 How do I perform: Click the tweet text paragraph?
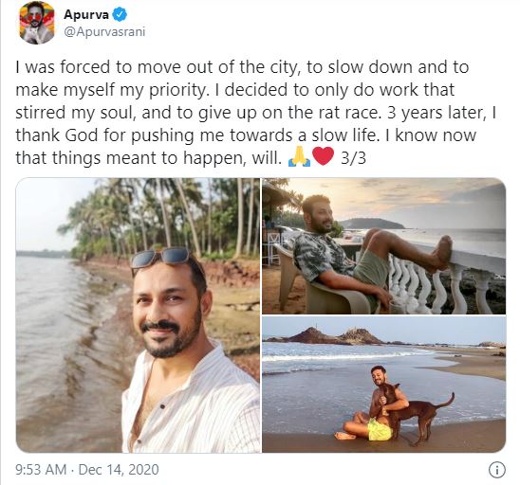click(256, 112)
